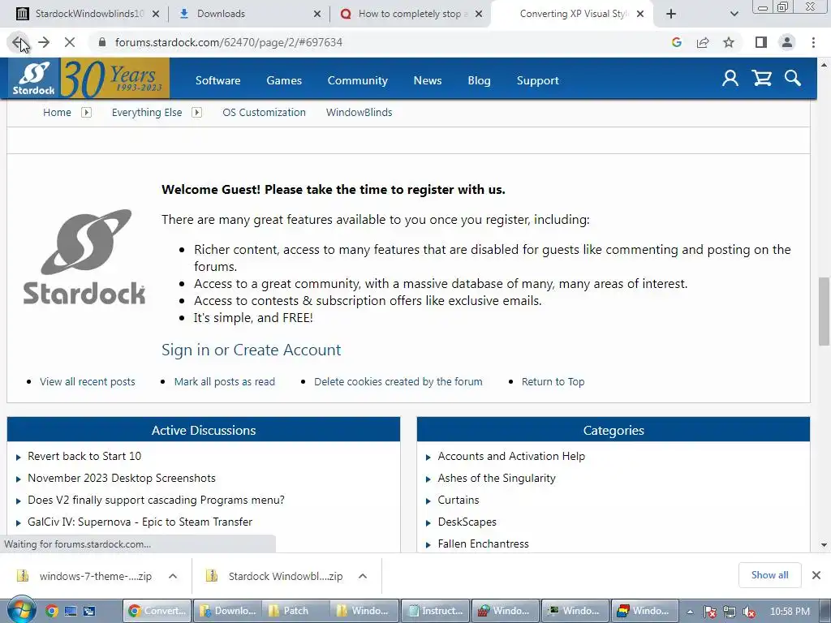Click the padlock site info icon
This screenshot has height=623, width=831.
point(102,42)
